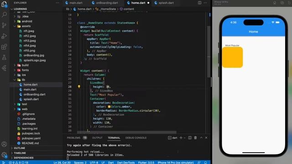Open the Extensions view
Viewport: 292px width, 164px height.
(4, 46)
